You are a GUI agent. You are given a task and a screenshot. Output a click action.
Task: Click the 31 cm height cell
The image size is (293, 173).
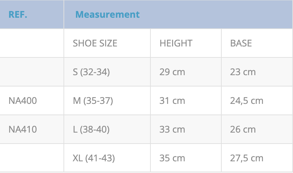(x=172, y=101)
